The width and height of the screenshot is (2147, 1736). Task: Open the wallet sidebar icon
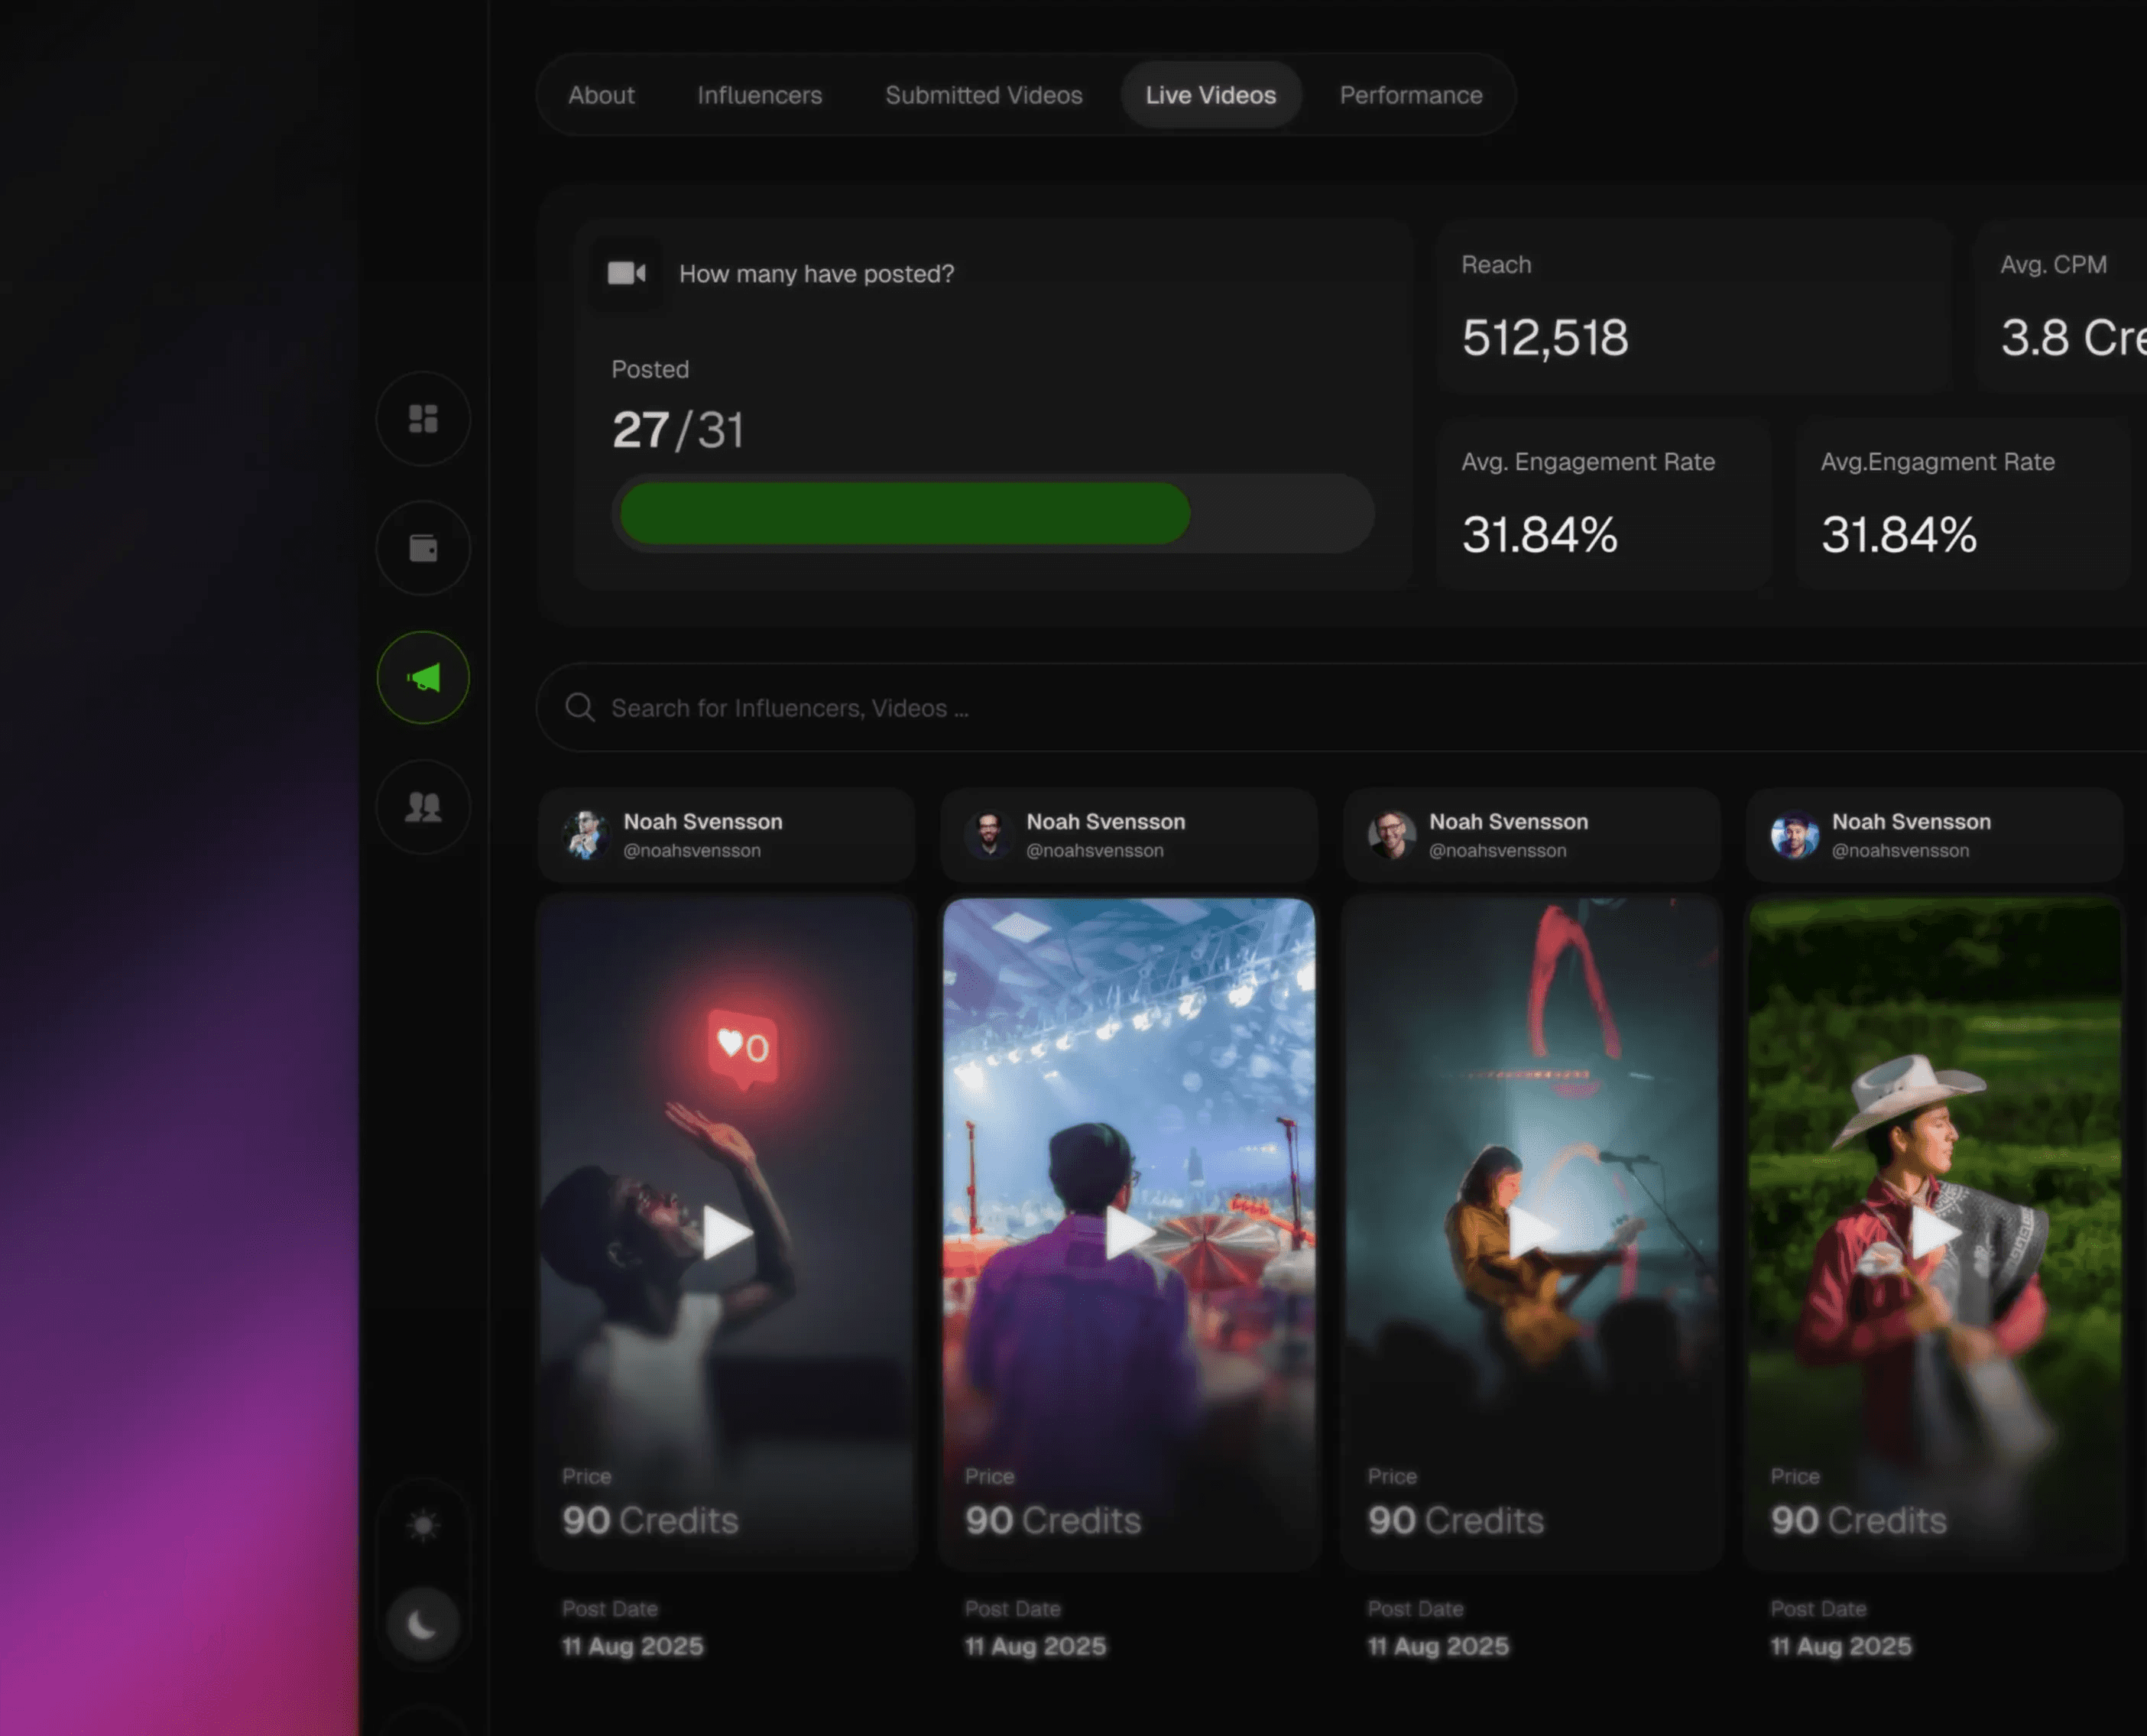pyautogui.click(x=423, y=548)
